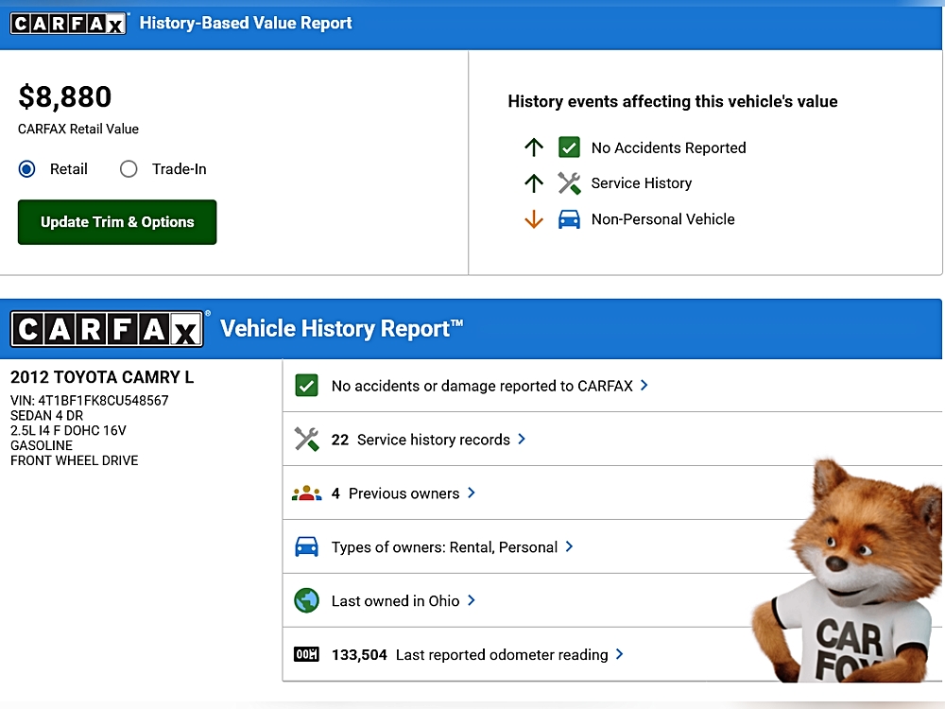Expand the no accidents or damage row chevron
Viewport: 945px width, 709px height.
tap(644, 386)
